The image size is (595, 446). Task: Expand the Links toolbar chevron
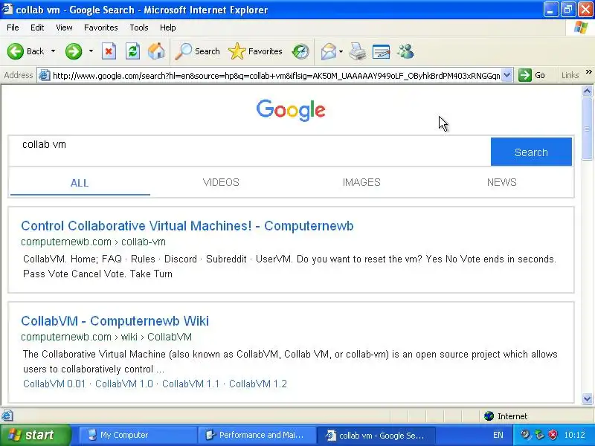click(588, 72)
